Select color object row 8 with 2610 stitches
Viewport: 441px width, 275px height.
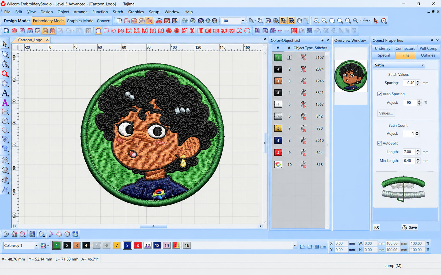299,141
